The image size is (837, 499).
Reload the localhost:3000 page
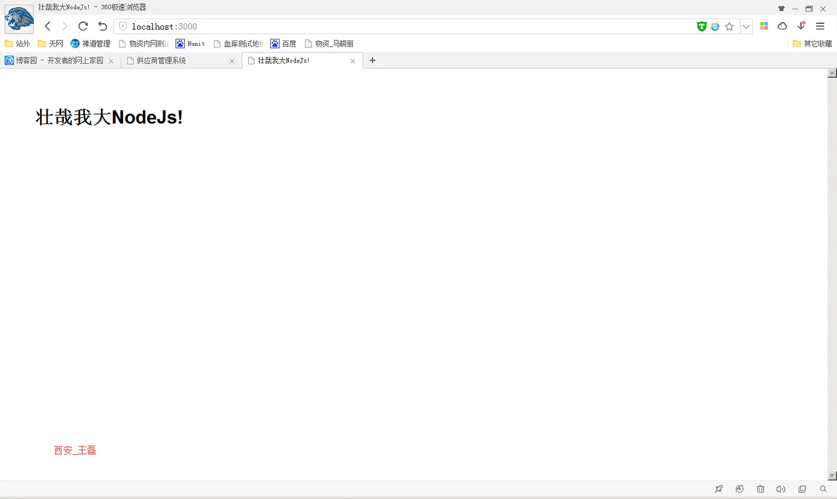(x=83, y=26)
